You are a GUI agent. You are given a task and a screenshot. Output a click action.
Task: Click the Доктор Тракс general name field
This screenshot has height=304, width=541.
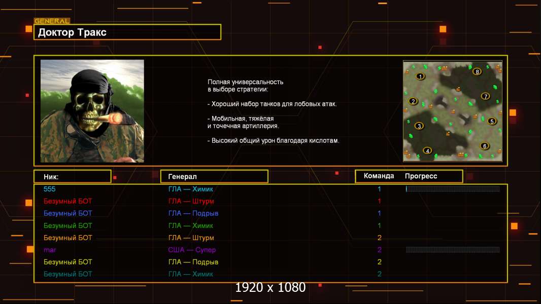[128, 32]
